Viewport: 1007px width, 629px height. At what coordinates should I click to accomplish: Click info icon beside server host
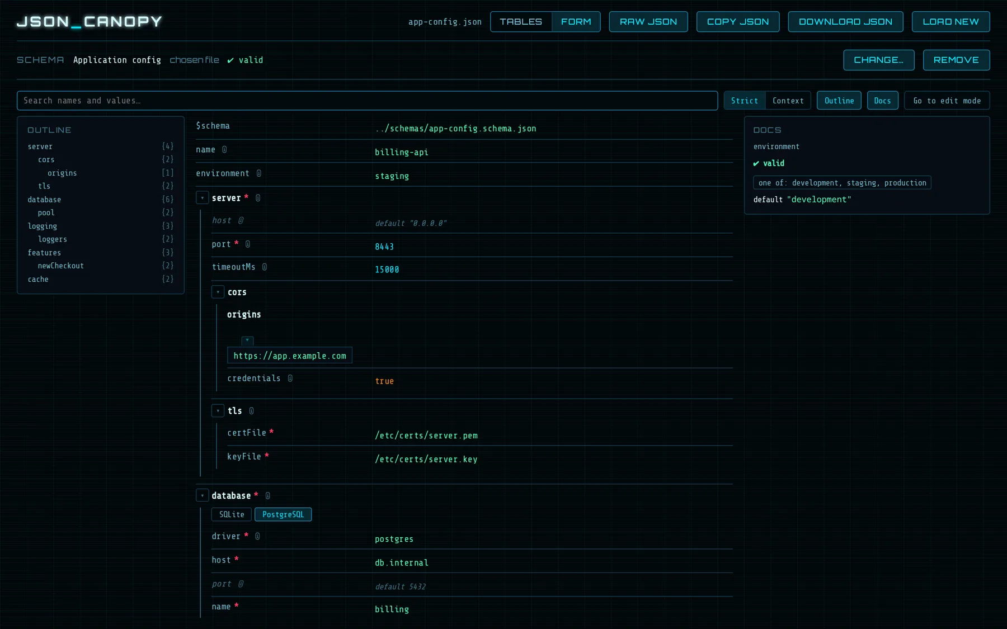pyautogui.click(x=241, y=220)
